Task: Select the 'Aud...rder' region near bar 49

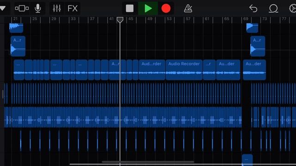Action: [x=152, y=70]
